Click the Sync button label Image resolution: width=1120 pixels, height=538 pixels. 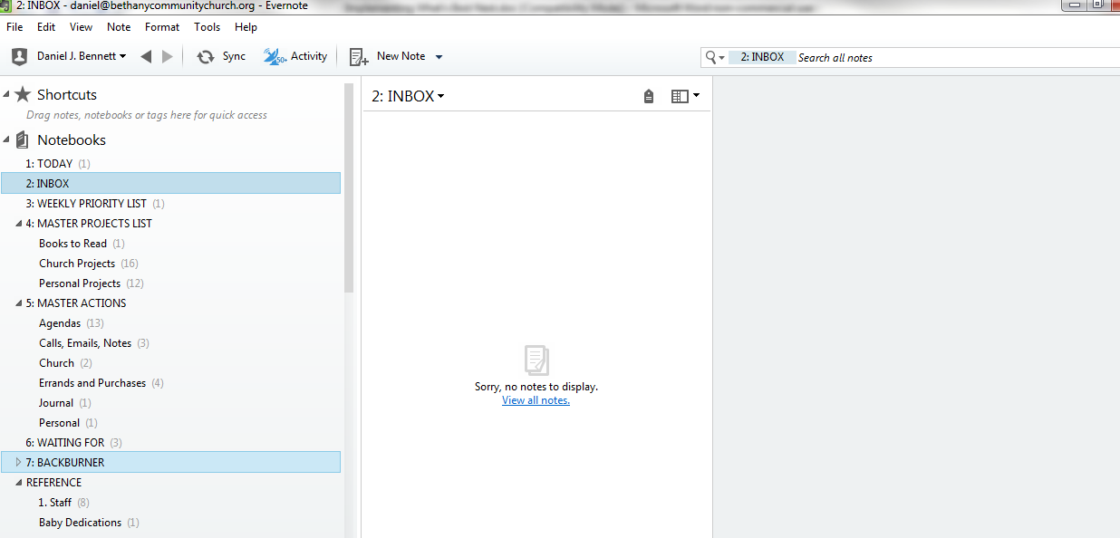(x=234, y=56)
